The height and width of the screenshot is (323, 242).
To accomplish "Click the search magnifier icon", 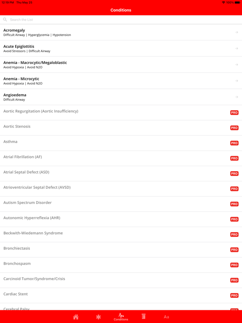I will click(x=5, y=20).
